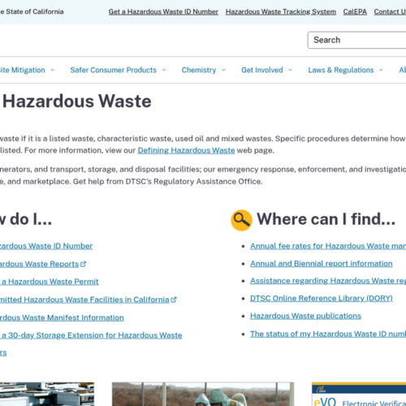Open DTSC Online Reference Library (DORY) link

(x=322, y=298)
